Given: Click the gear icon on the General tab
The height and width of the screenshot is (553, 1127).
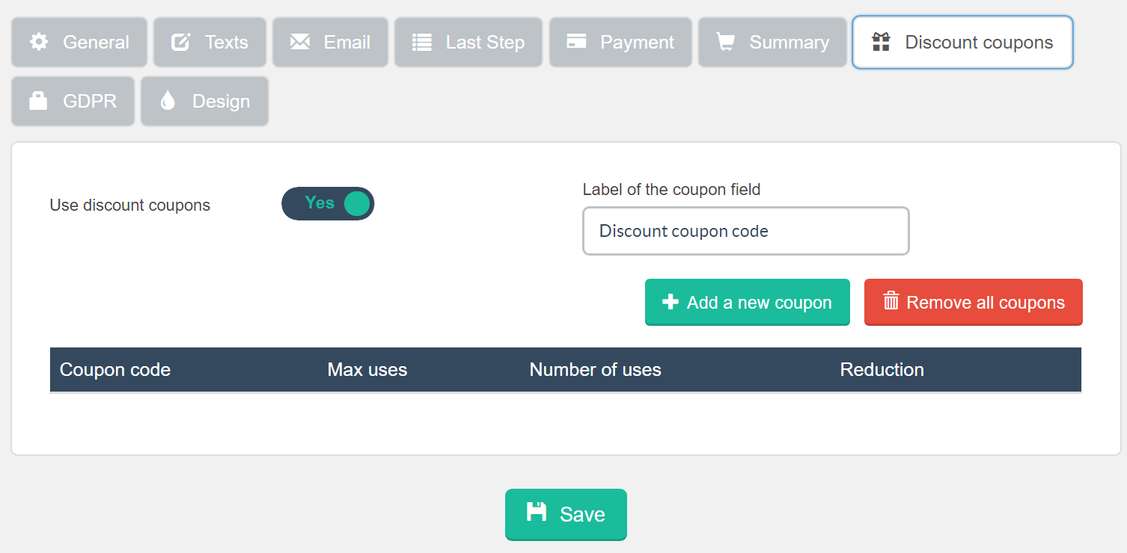Looking at the screenshot, I should point(40,42).
